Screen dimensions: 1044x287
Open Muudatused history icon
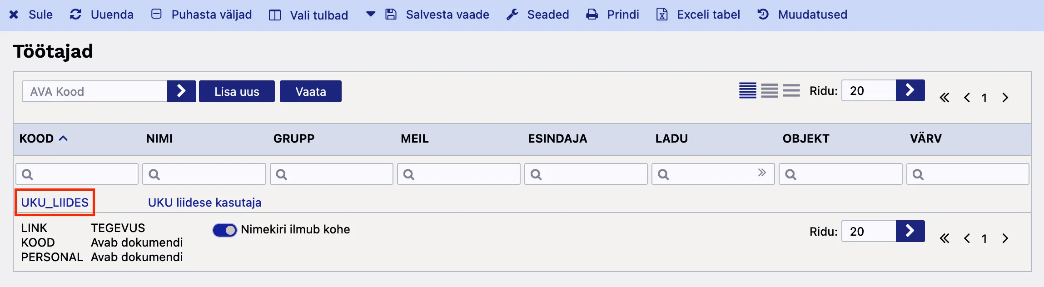click(763, 15)
